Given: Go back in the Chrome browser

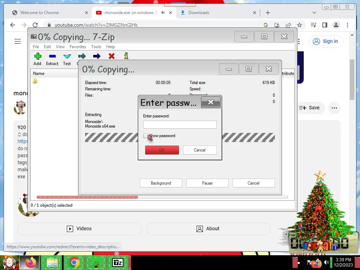Looking at the screenshot, I should (x=13, y=25).
